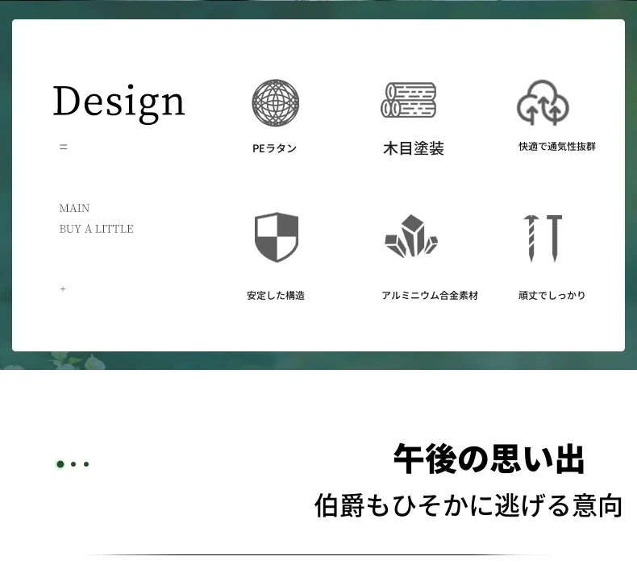637x573 pixels.
Task: Click the "アルミニウム合金素材" label
Action: coord(430,295)
